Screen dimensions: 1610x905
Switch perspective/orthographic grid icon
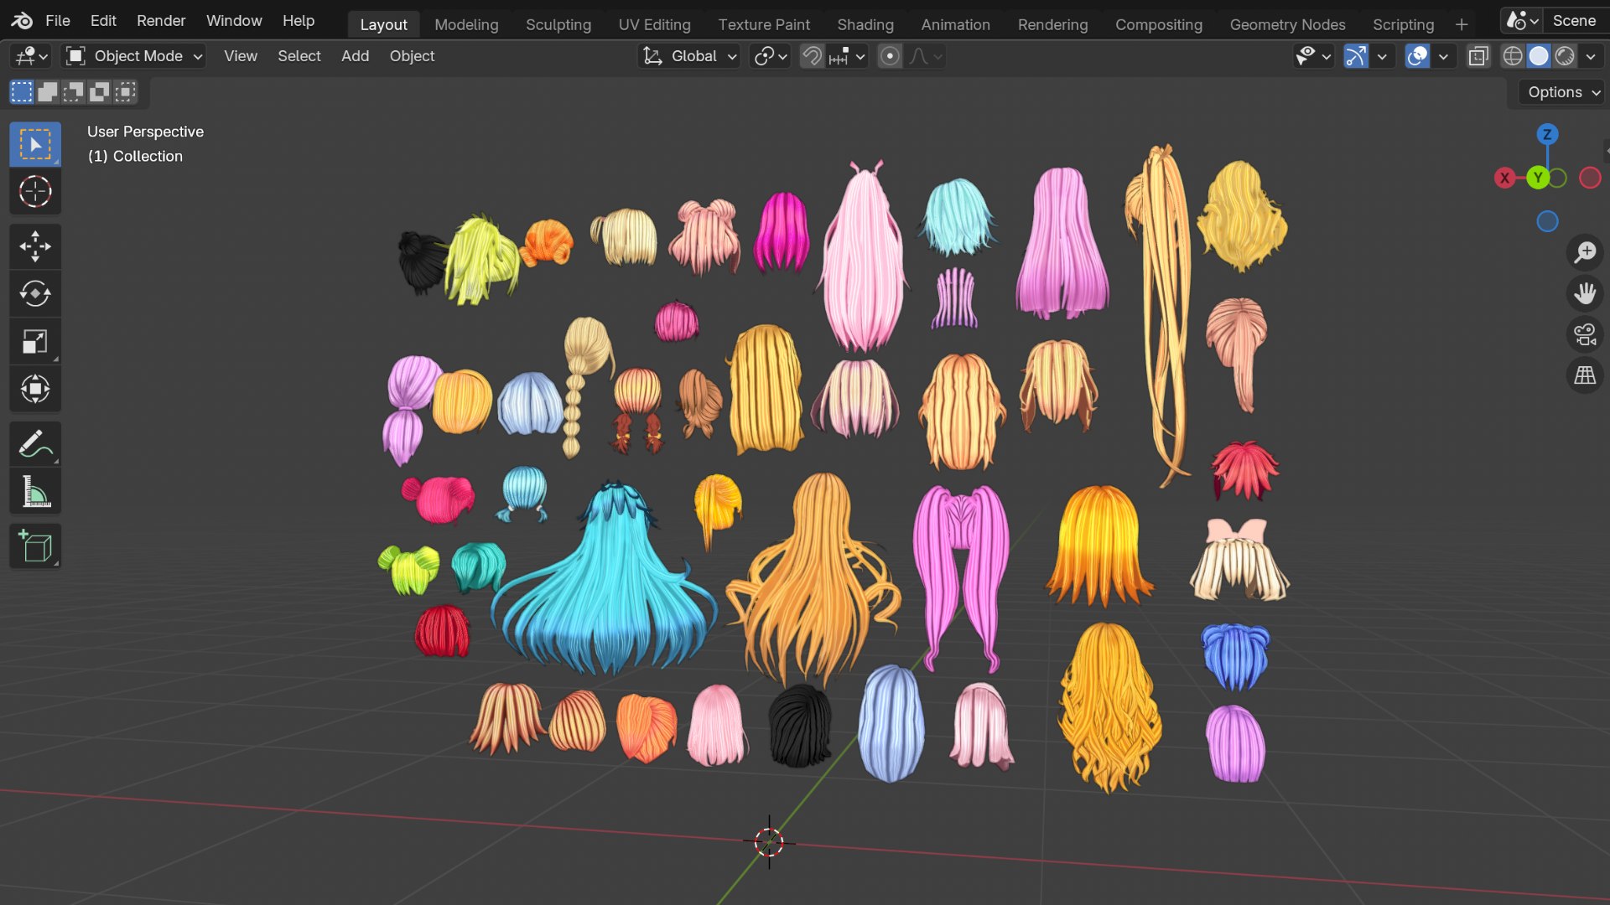(1585, 375)
